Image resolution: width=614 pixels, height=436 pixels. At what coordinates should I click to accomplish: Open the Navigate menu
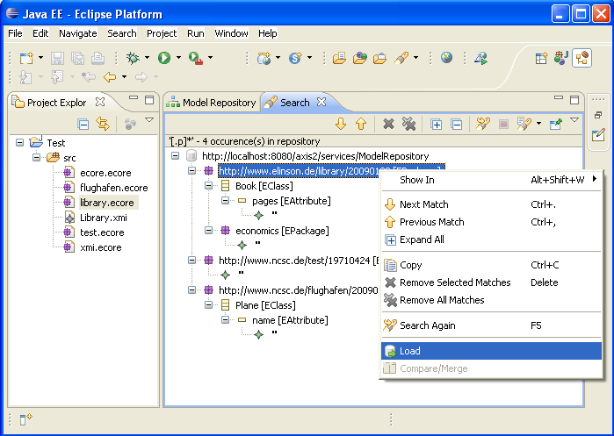pos(78,33)
